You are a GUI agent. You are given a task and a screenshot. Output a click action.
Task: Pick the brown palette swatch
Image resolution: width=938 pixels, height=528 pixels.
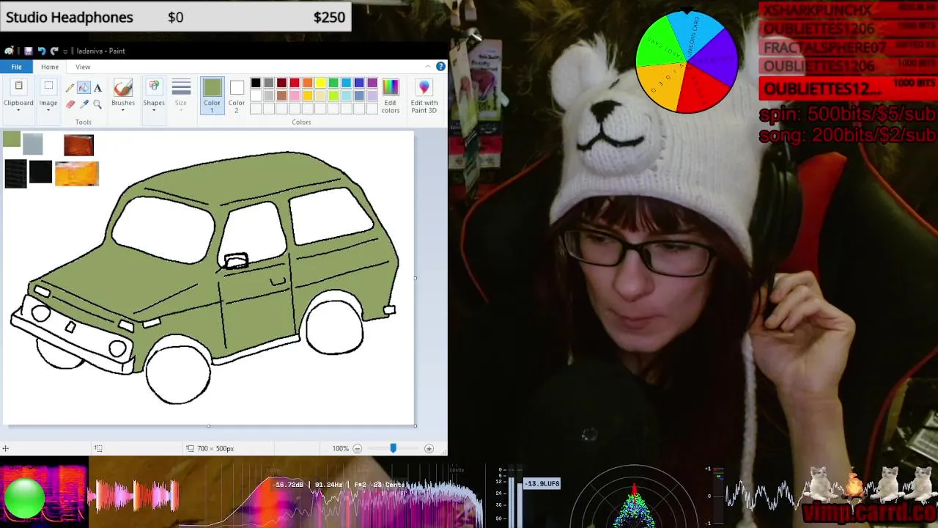pyautogui.click(x=281, y=96)
